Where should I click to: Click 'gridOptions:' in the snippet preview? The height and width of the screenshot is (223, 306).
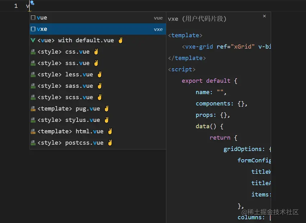pyautogui.click(x=244, y=149)
